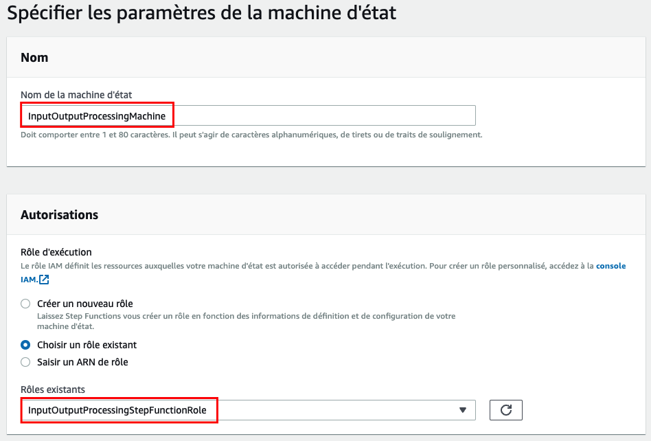Refresh the existing roles list
This screenshot has height=441, width=651.
coord(505,410)
